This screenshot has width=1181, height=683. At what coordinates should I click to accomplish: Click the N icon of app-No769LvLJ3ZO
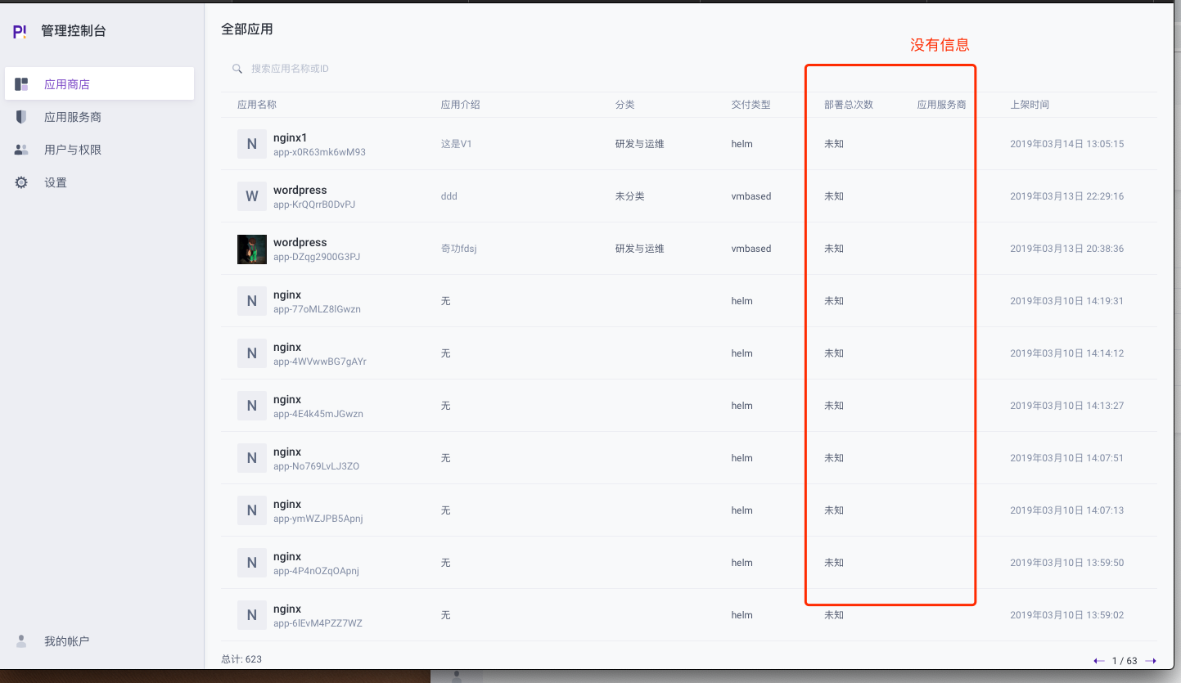252,458
